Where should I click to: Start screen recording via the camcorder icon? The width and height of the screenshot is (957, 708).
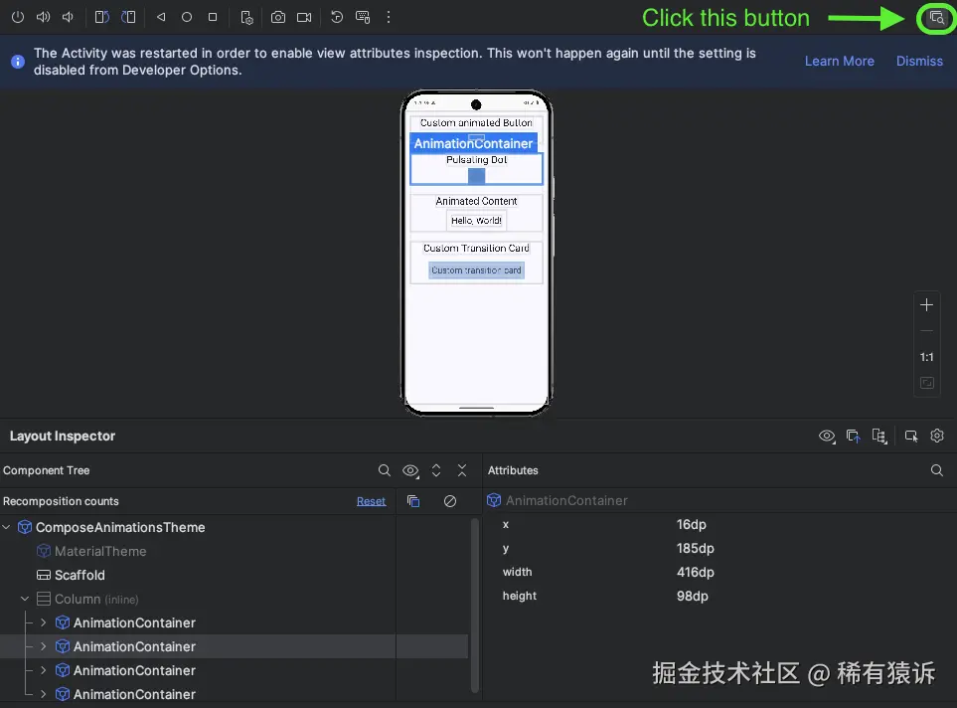pyautogui.click(x=305, y=17)
